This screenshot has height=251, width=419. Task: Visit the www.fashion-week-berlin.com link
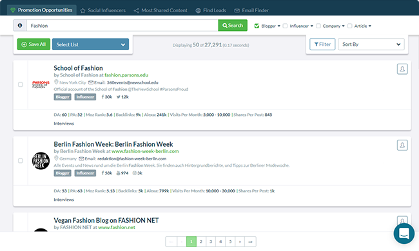point(145,151)
